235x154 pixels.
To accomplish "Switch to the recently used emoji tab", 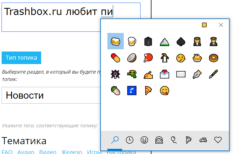I will coord(130,140).
